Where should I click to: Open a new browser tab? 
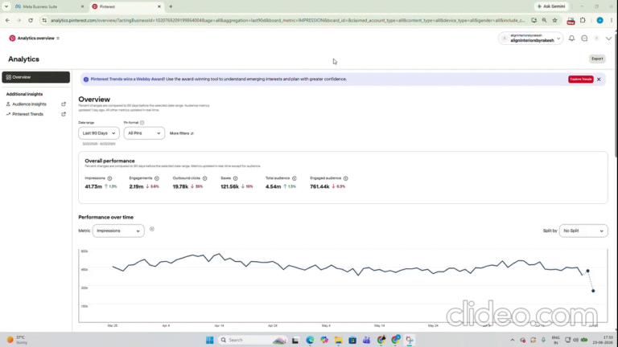coord(171,6)
